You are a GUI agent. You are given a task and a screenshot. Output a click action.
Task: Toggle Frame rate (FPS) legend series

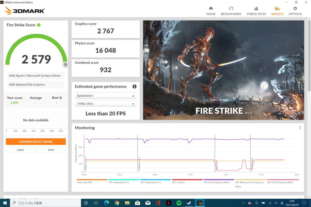pos(92,181)
